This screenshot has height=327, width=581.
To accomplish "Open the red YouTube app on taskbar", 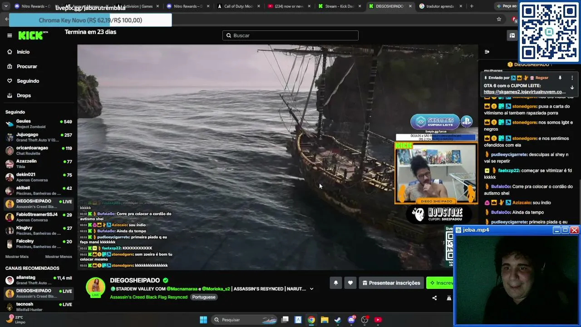I will click(x=378, y=320).
